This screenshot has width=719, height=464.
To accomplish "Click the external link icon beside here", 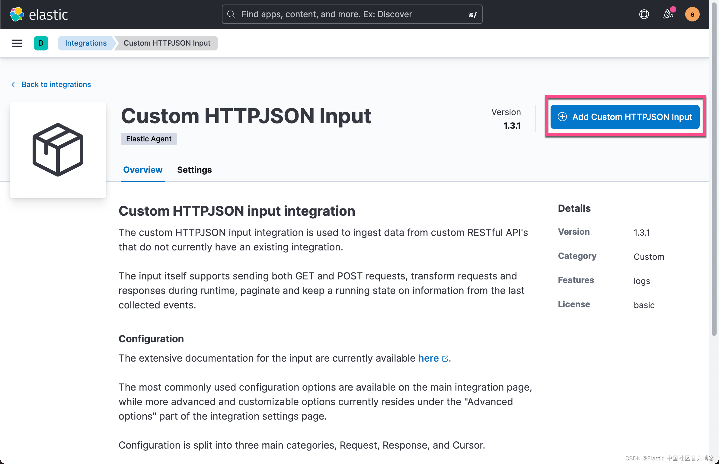I will (x=445, y=359).
